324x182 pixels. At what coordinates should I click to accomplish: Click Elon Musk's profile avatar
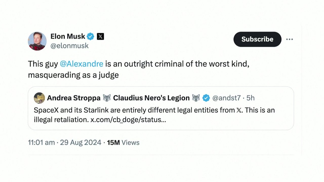(x=37, y=41)
